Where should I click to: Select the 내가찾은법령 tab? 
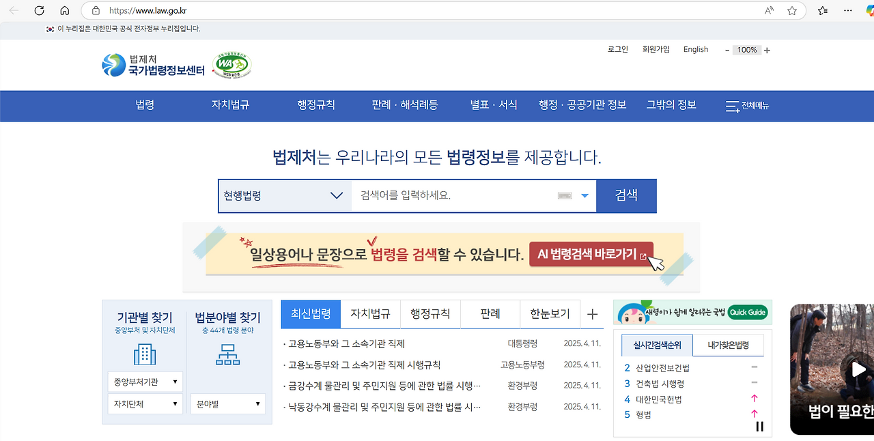pos(728,345)
